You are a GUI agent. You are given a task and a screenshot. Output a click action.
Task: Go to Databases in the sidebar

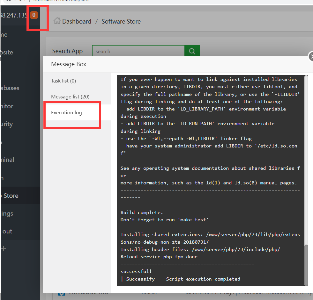[x=10, y=88]
